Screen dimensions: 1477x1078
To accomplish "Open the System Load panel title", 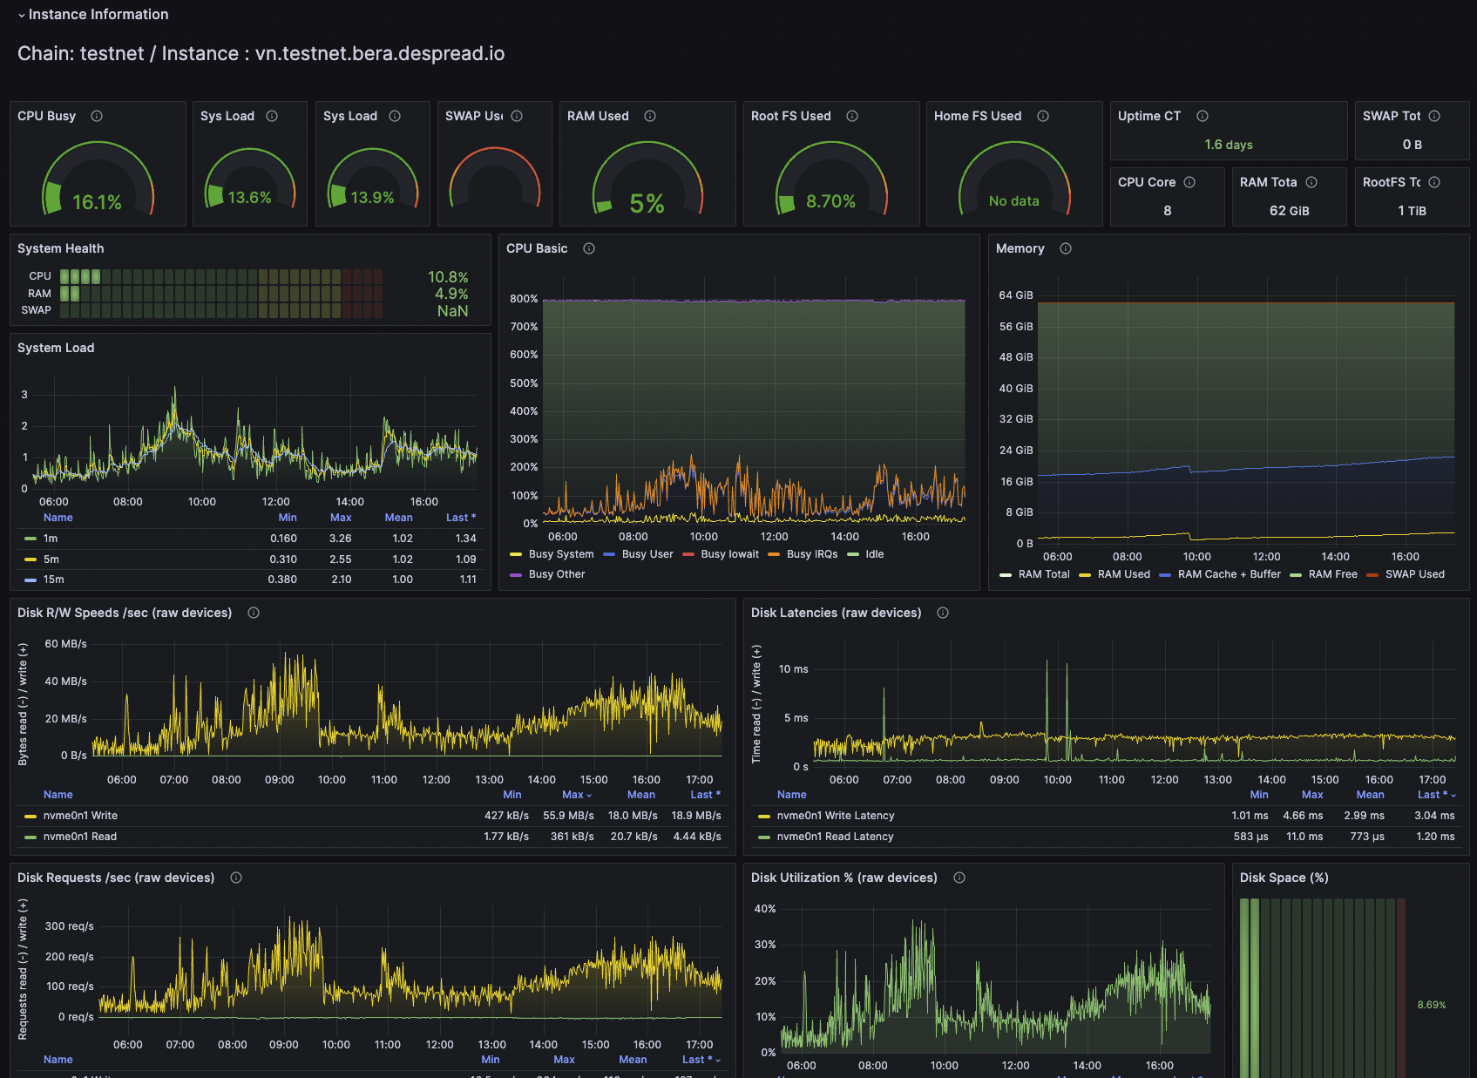I will pos(56,348).
